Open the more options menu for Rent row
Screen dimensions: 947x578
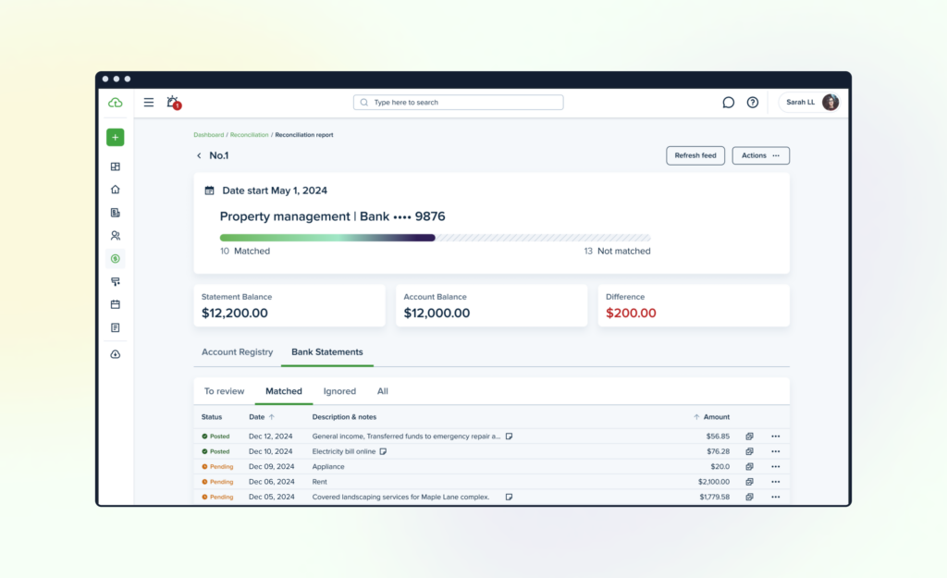click(x=776, y=482)
